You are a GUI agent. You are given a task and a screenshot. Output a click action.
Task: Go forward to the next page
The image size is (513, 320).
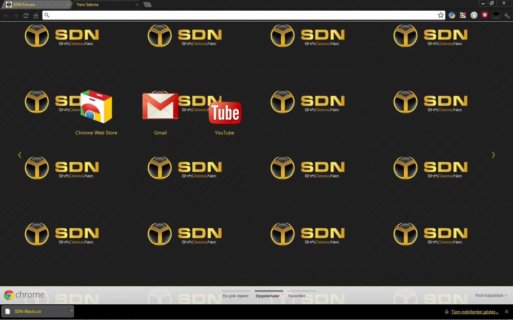16,15
